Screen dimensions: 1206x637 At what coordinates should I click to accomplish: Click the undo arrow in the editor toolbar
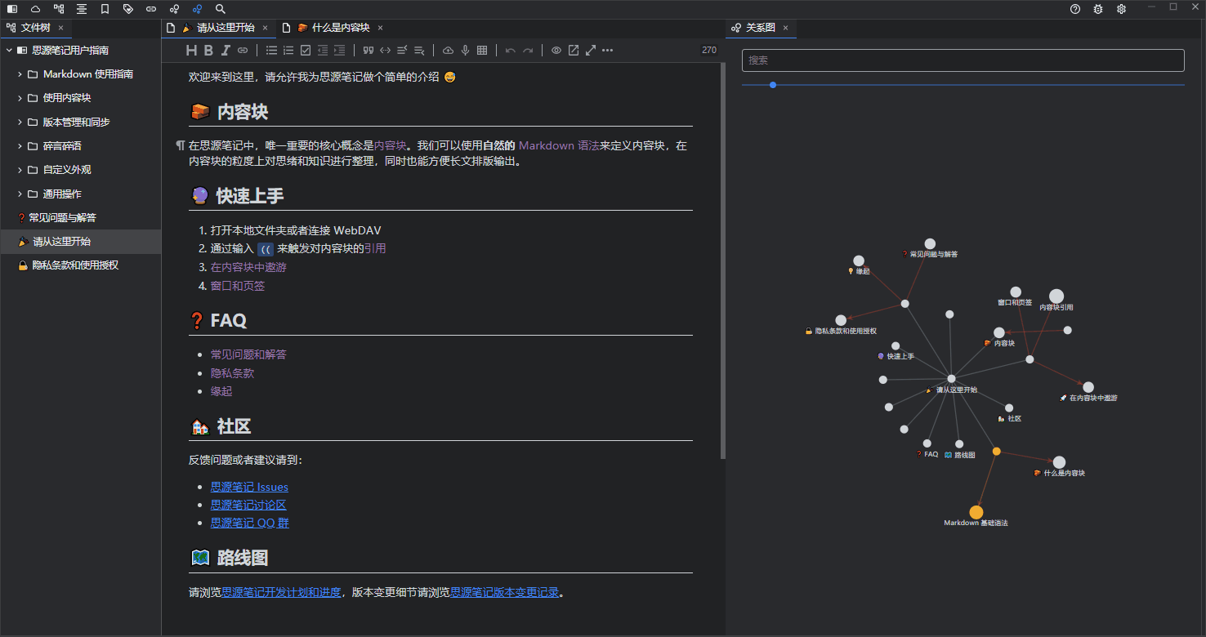pyautogui.click(x=511, y=51)
